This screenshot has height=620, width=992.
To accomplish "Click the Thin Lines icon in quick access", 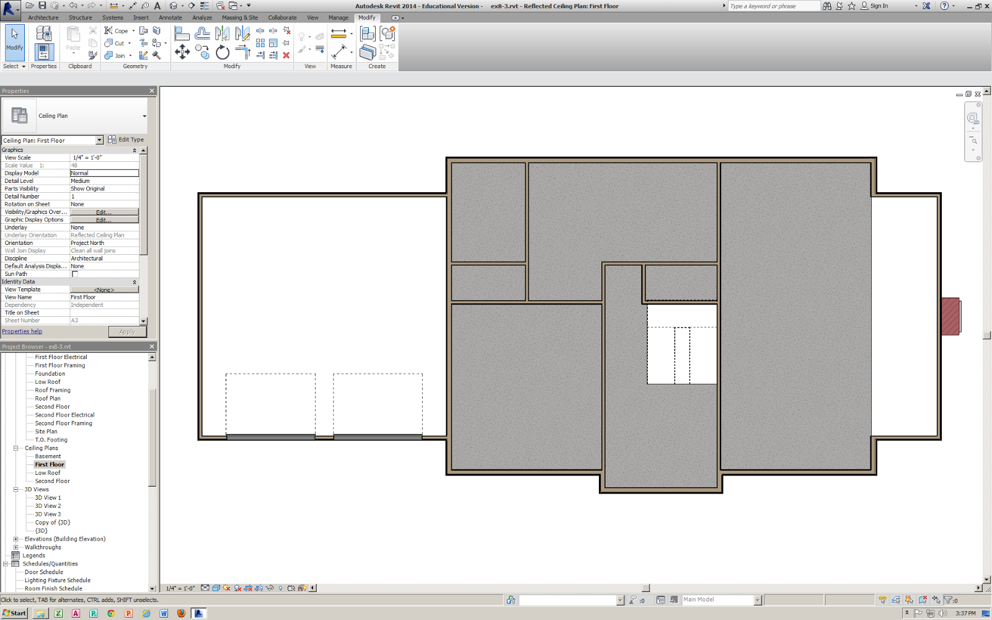I will pyautogui.click(x=205, y=6).
